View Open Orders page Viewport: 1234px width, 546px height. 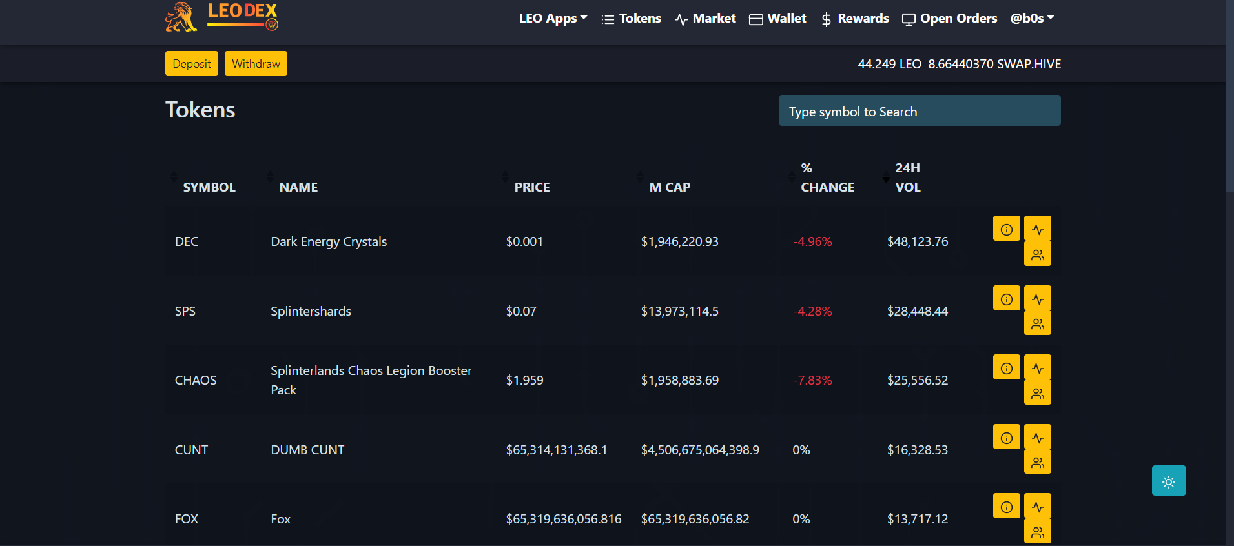[949, 18]
